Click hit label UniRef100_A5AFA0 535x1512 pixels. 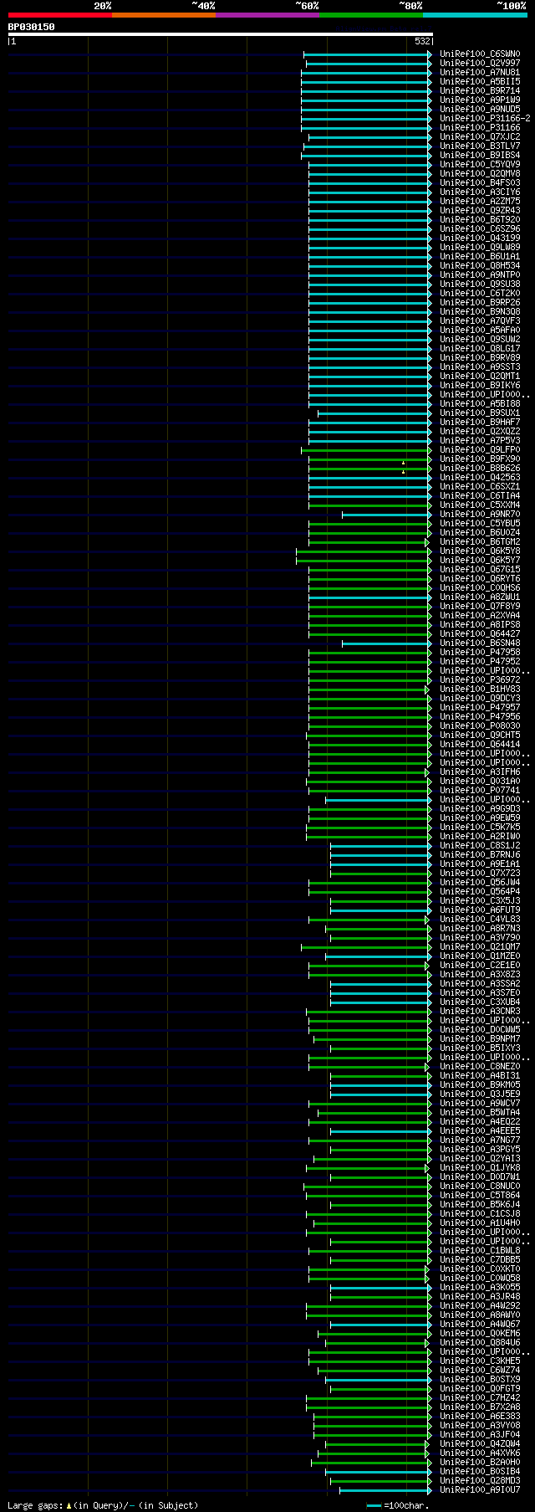[x=480, y=331]
